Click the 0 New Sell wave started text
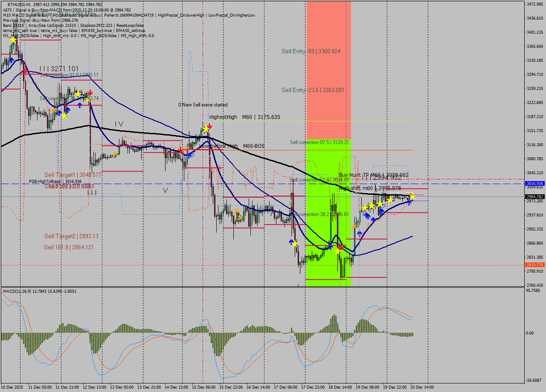 (203, 105)
